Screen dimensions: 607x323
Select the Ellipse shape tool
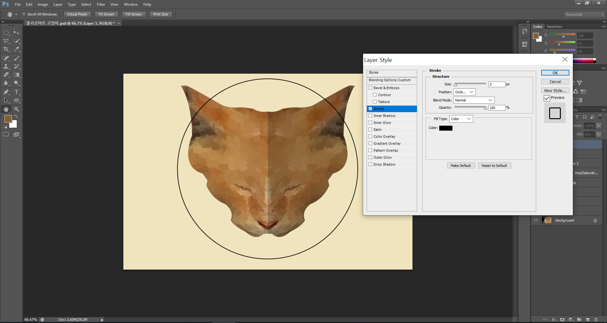[16, 100]
